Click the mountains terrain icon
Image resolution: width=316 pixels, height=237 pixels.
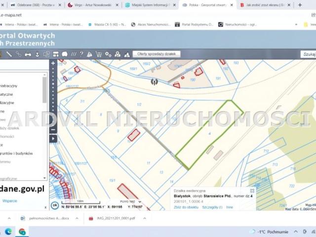(127, 54)
